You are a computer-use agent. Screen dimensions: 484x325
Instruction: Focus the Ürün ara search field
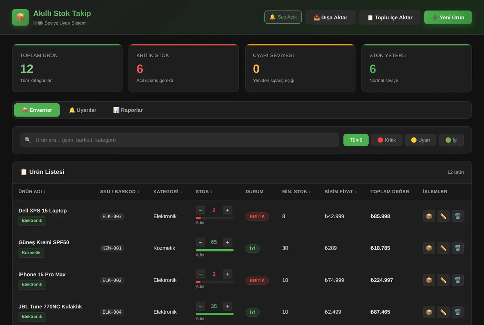(179, 140)
